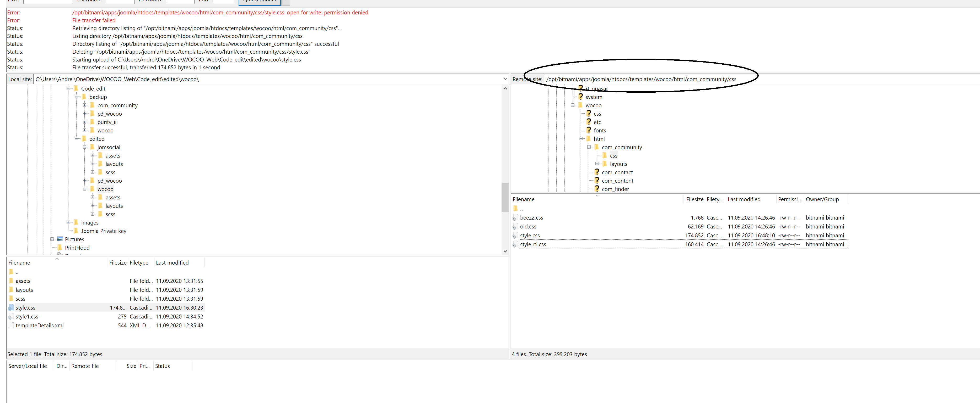Select old.css in the remote file list
Image resolution: width=980 pixels, height=403 pixels.
[528, 226]
